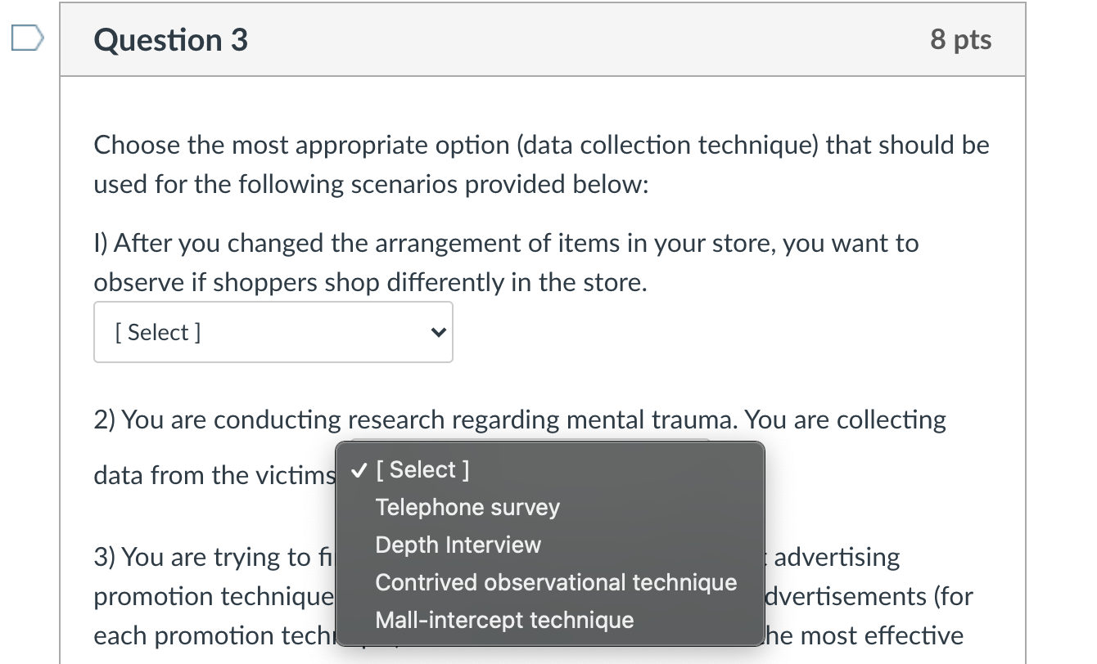Pick "Contrived observational technique" option
The width and height of the screenshot is (1097, 664).
556,582
